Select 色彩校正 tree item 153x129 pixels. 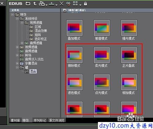pos(41,39)
